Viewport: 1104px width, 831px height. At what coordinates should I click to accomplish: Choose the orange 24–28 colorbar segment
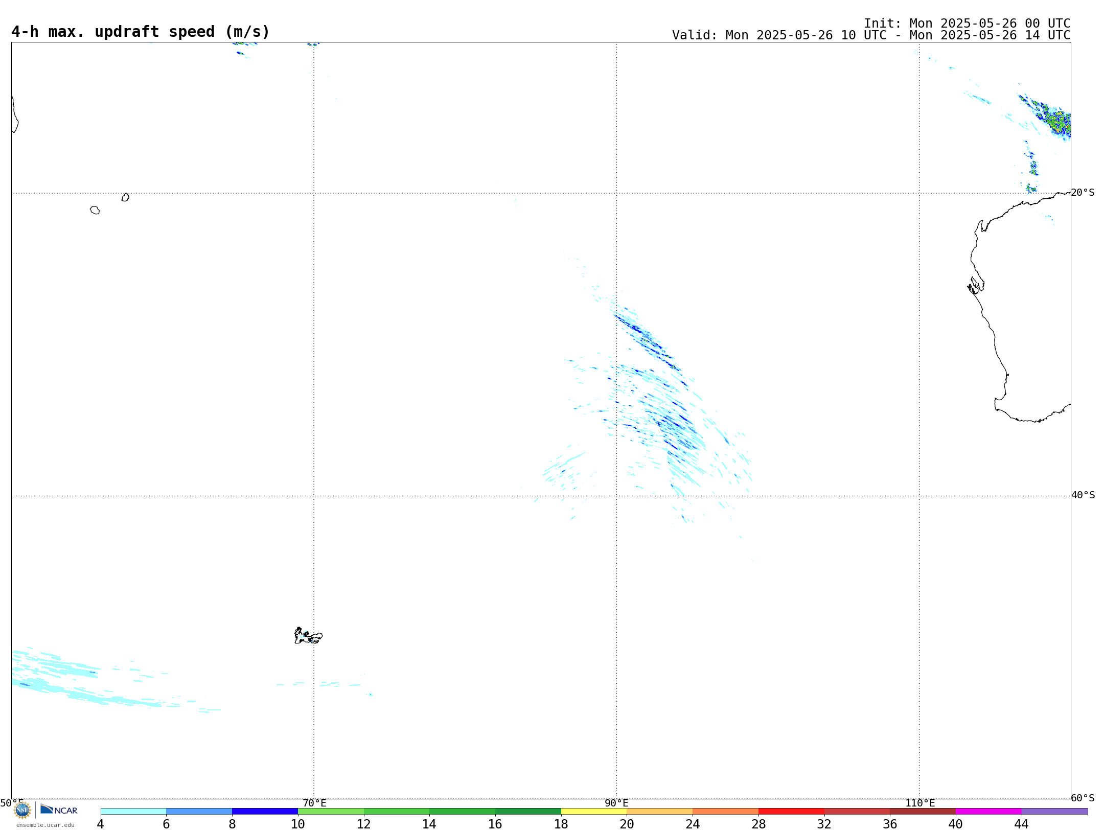[x=726, y=812]
